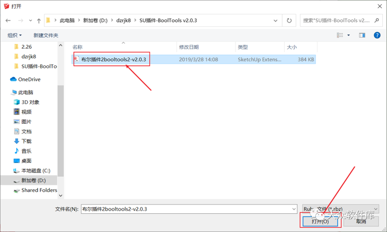This screenshot has width=387, height=232.
Task: Click 新建文件夹 button
Action: [46, 35]
